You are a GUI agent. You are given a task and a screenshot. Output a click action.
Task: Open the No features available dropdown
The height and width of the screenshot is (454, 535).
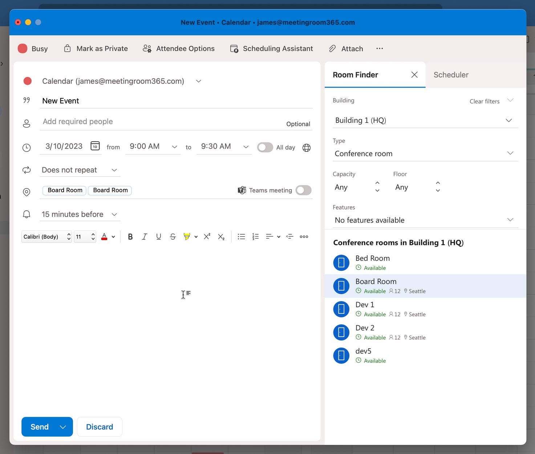(x=425, y=220)
